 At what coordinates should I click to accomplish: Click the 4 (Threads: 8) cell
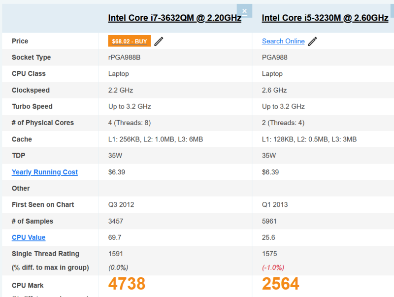point(130,123)
